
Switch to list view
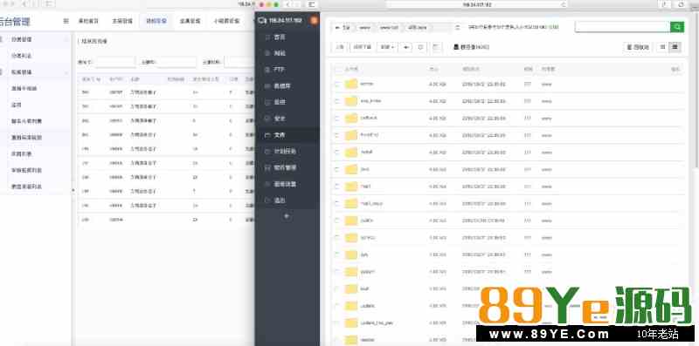pos(675,47)
